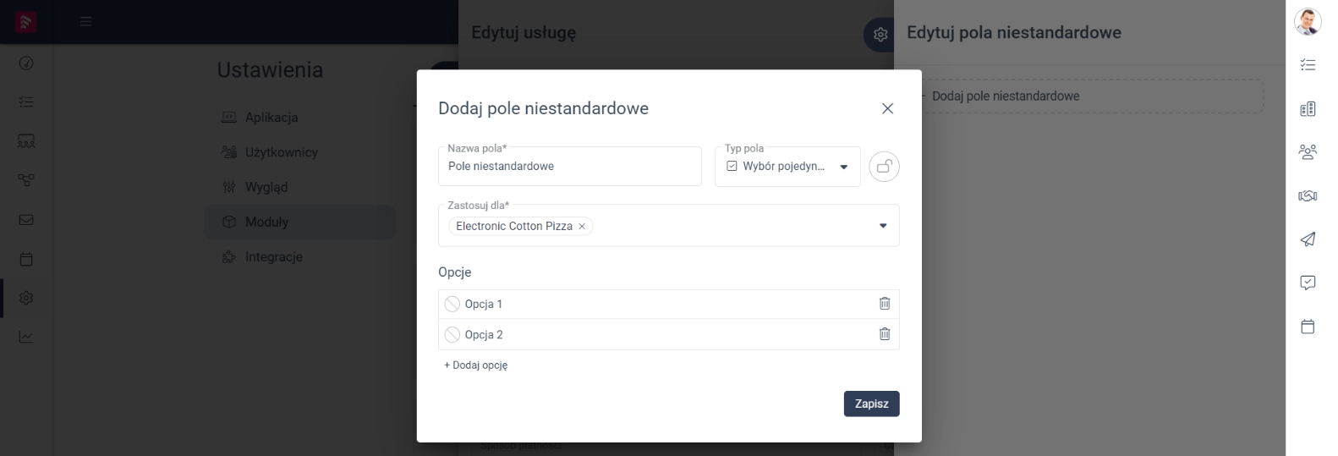Open the Integracje settings item

pos(299,256)
